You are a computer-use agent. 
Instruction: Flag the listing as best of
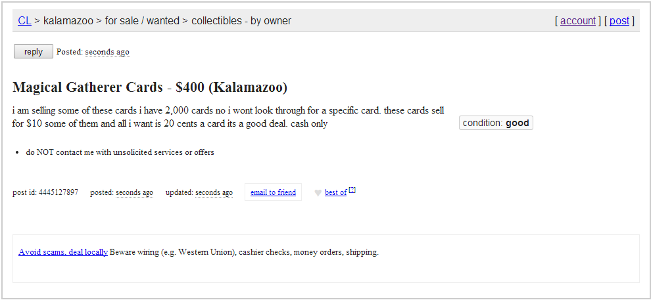335,192
